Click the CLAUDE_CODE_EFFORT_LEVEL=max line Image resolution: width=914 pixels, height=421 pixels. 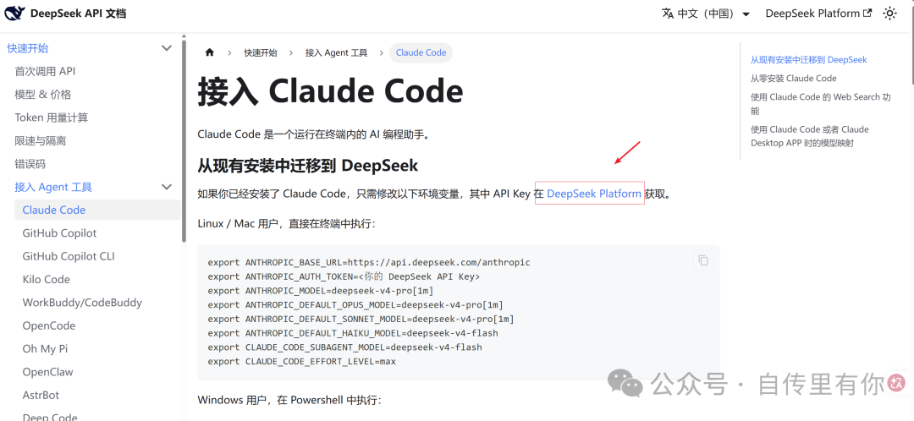coord(301,362)
